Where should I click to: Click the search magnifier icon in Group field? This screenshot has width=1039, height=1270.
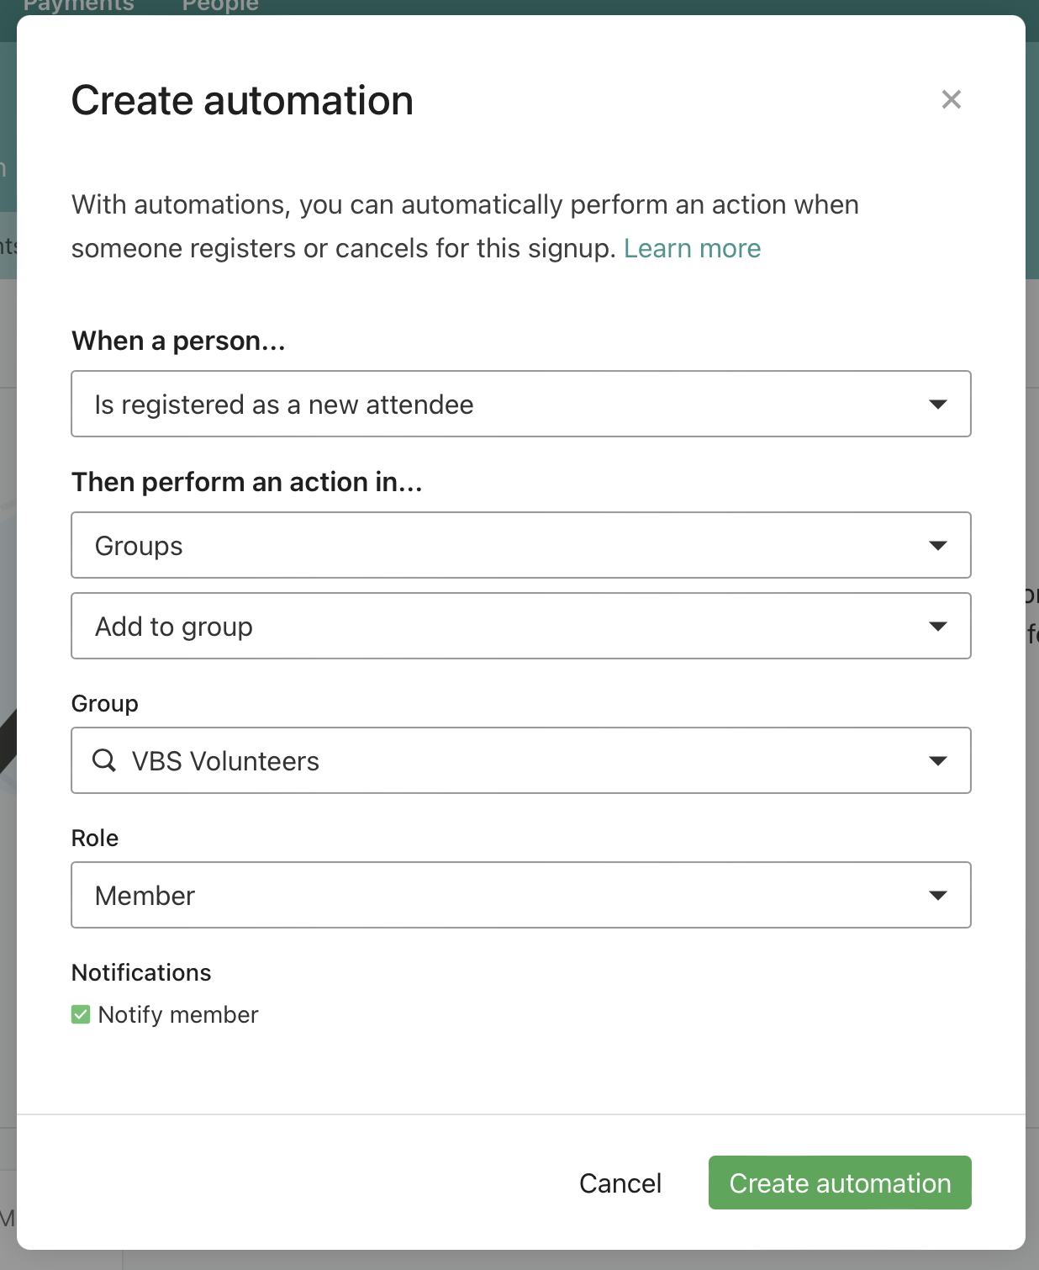(104, 761)
